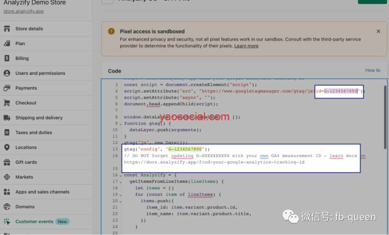Click the Store details shop icon
The image size is (389, 235).
click(x=7, y=29)
